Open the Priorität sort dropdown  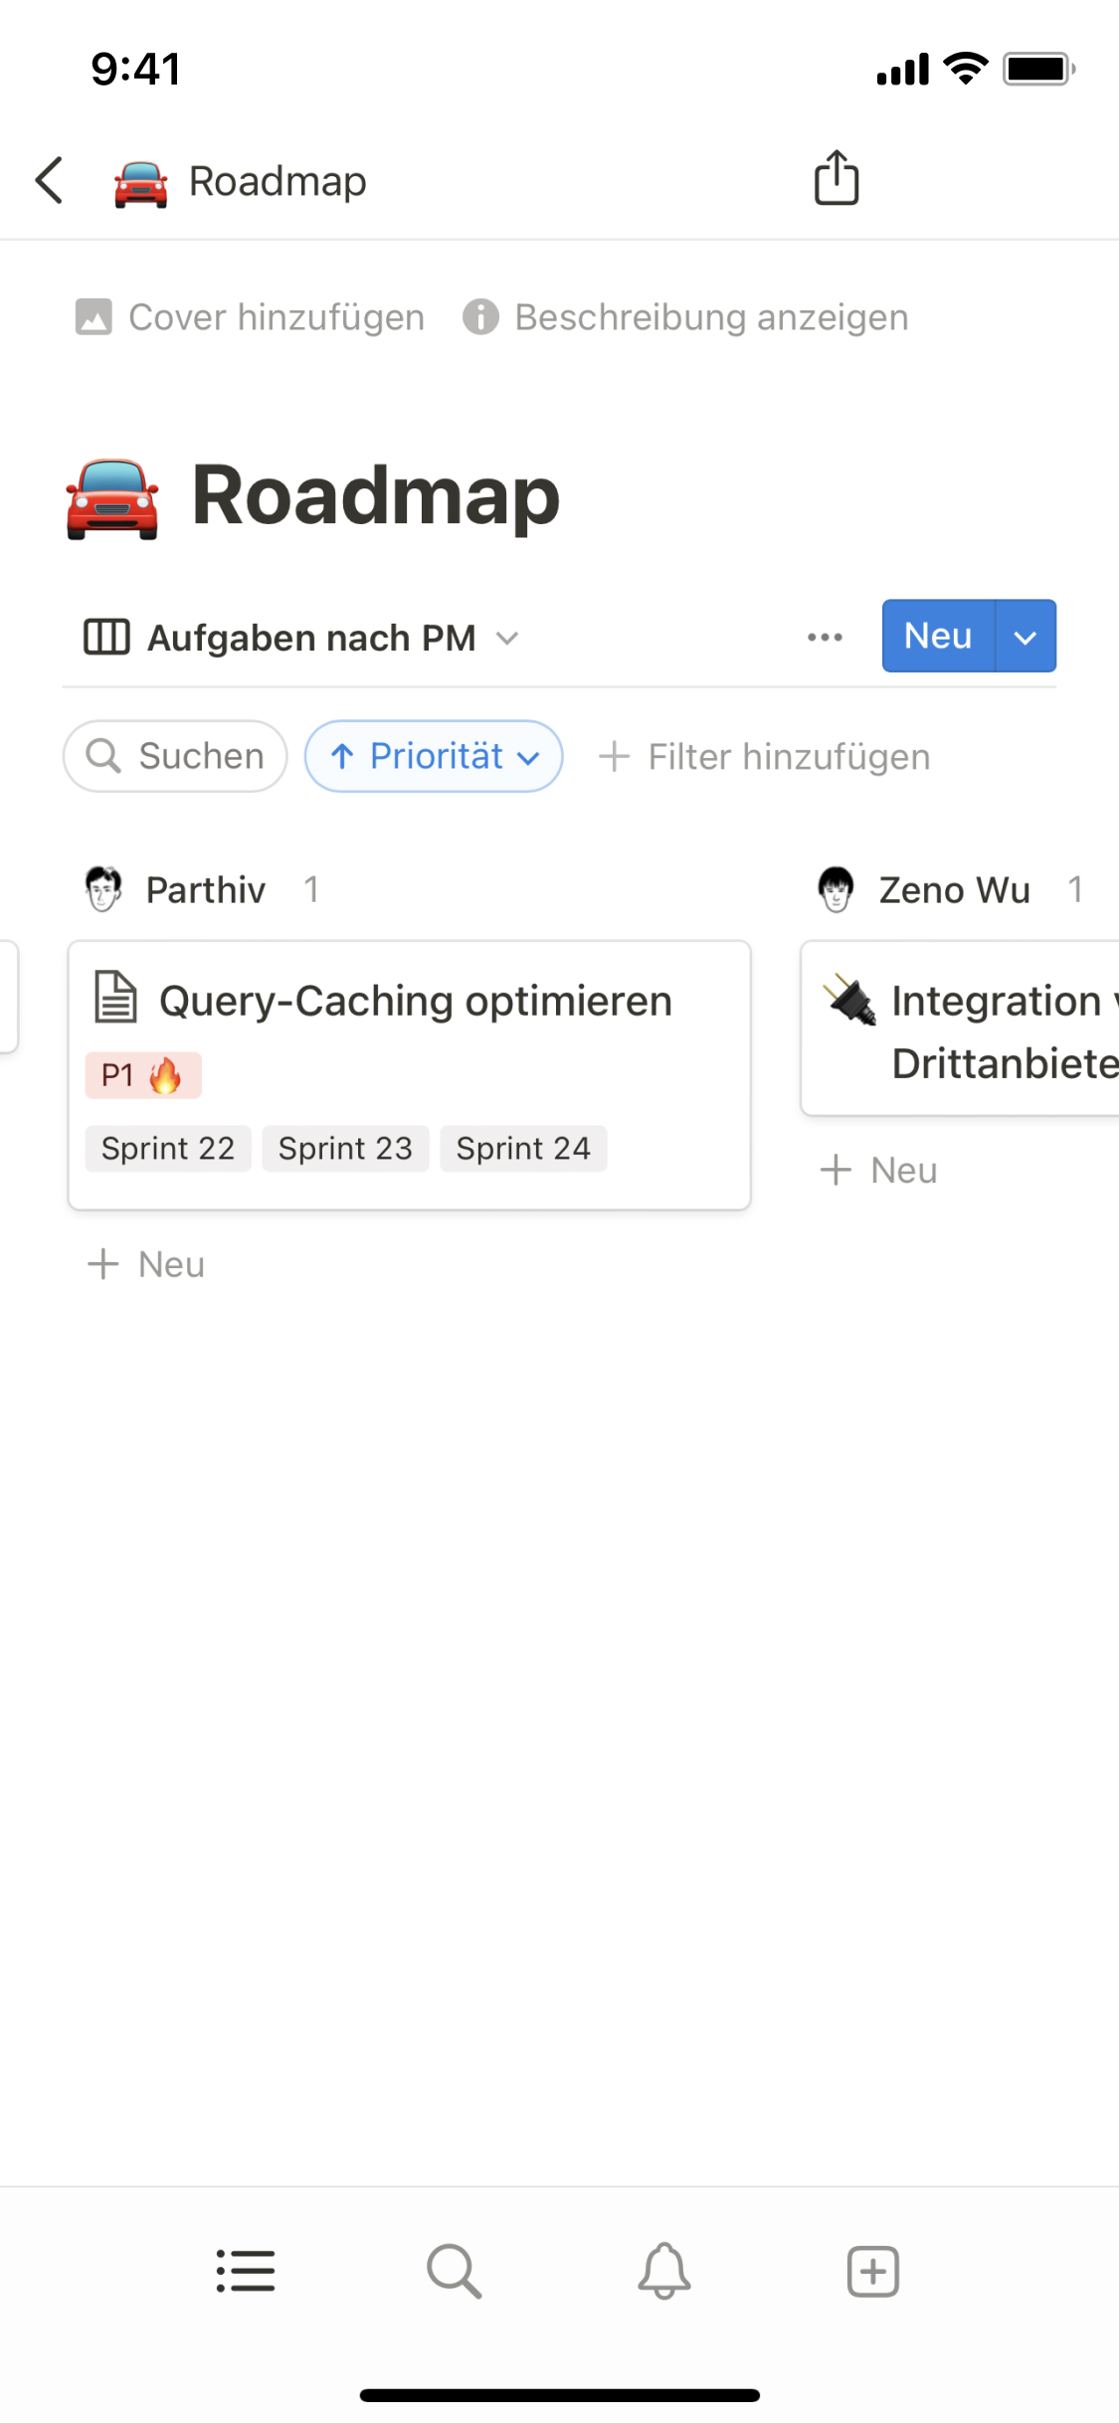point(434,757)
